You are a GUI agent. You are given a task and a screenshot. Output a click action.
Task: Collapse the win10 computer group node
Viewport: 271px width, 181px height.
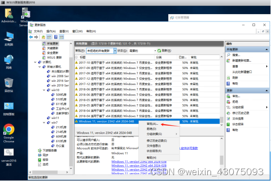pos(44,90)
